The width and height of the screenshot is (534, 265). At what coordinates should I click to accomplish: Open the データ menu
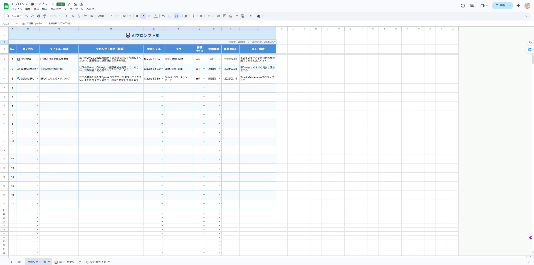pos(68,9)
